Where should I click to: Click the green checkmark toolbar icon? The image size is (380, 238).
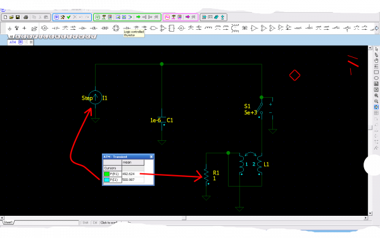(x=68, y=17)
